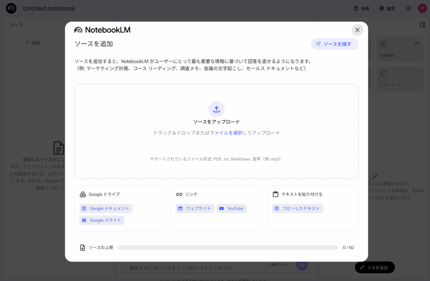Select the YouTube link option
This screenshot has width=430, height=281.
coord(232,209)
